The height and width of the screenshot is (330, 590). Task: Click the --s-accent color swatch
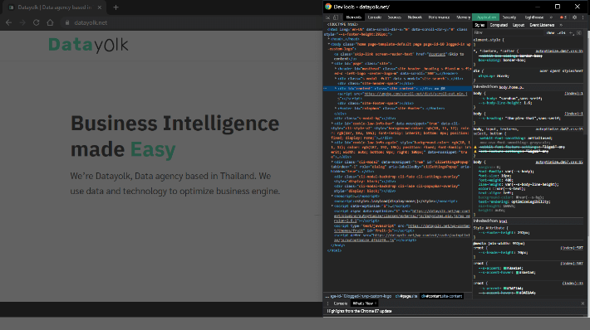pos(505,269)
